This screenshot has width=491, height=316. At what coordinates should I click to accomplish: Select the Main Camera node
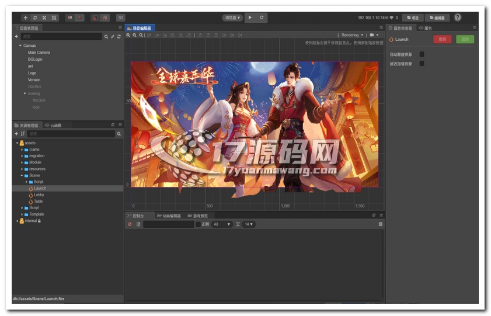pyautogui.click(x=39, y=53)
